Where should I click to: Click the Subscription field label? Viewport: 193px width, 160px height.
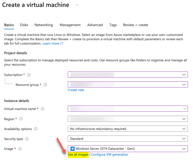click(13, 75)
